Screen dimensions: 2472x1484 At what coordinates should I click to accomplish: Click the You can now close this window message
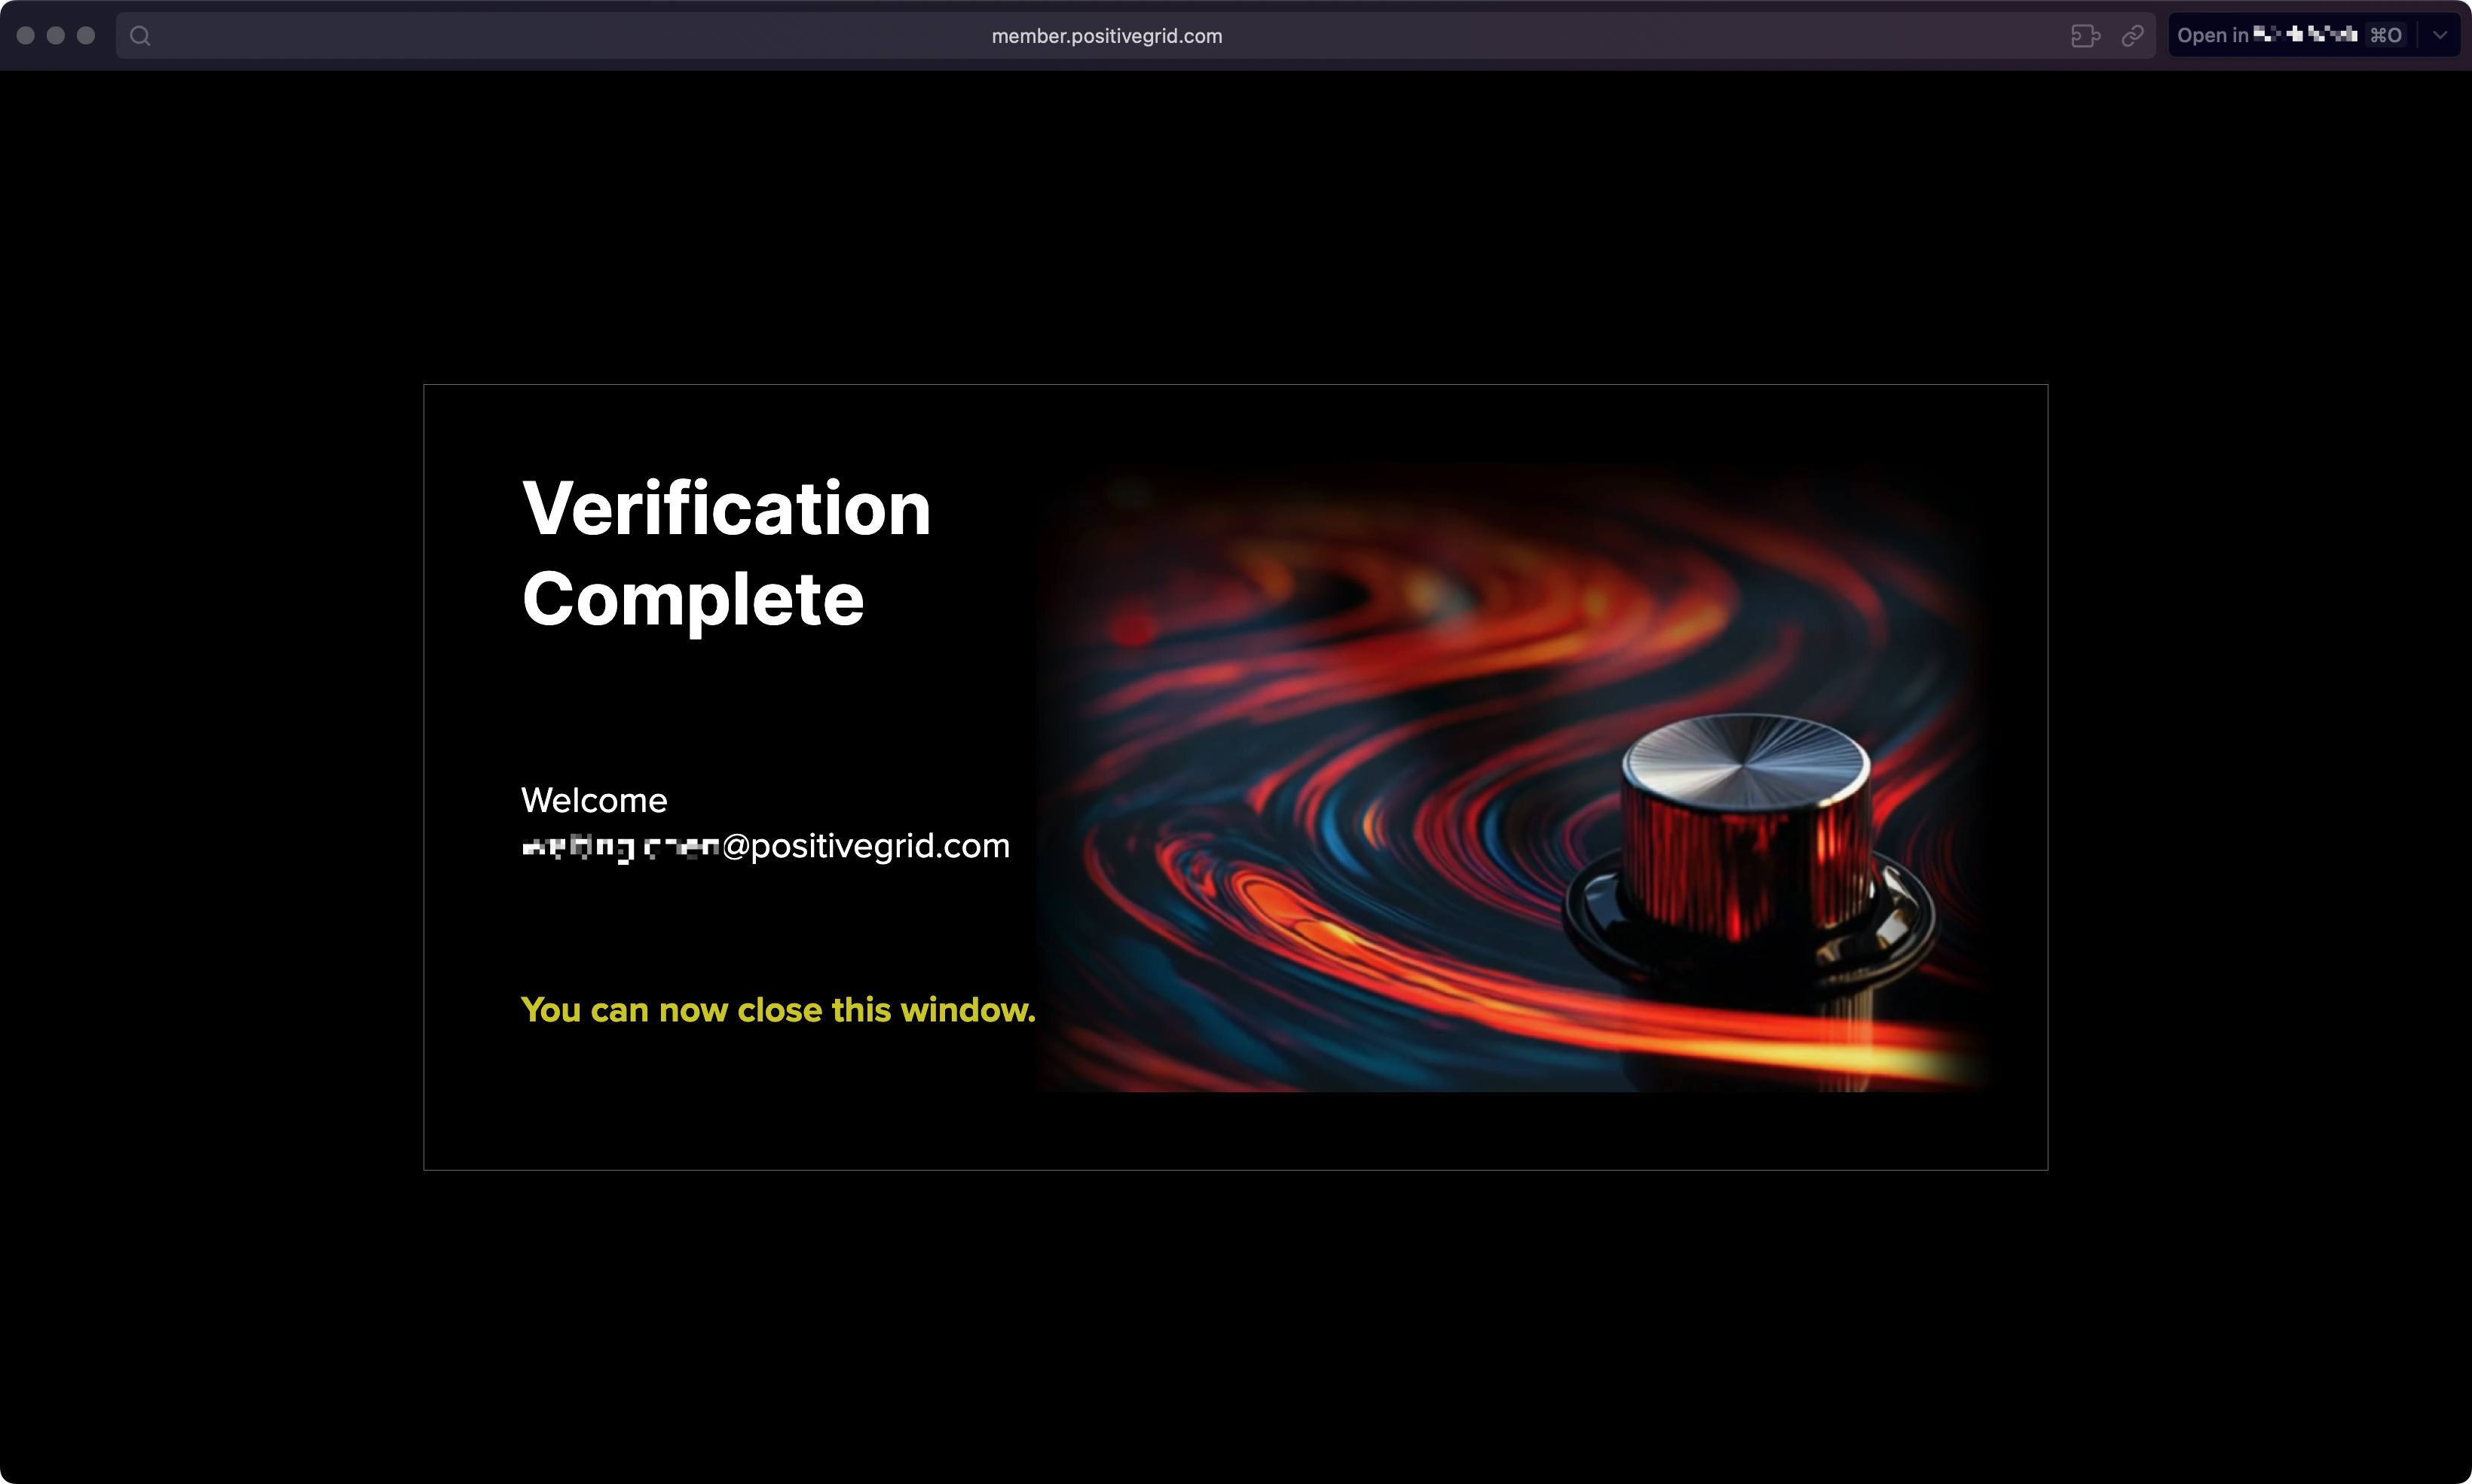[x=779, y=1010]
